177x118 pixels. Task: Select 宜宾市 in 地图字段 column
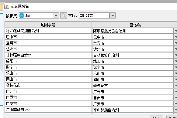(48, 43)
